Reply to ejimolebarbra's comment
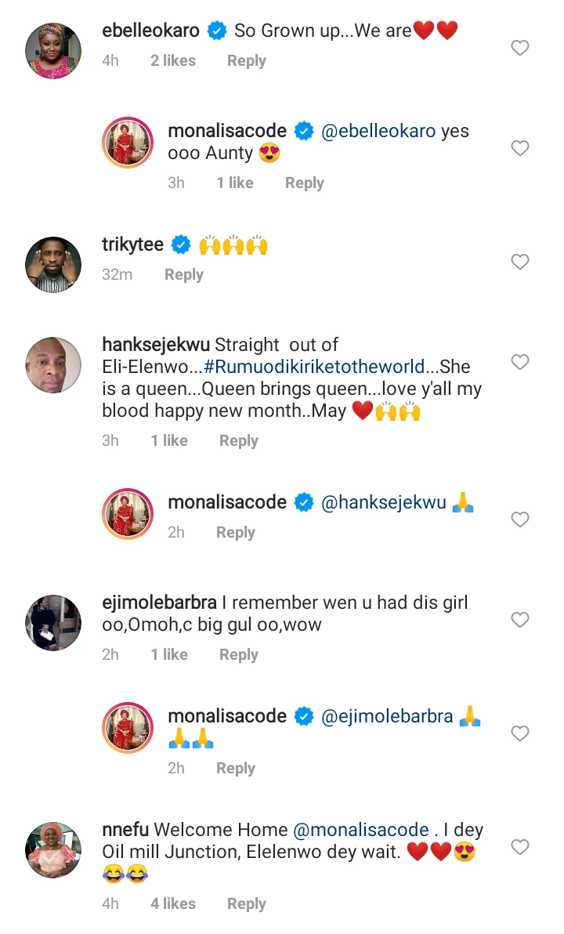 click(x=239, y=655)
